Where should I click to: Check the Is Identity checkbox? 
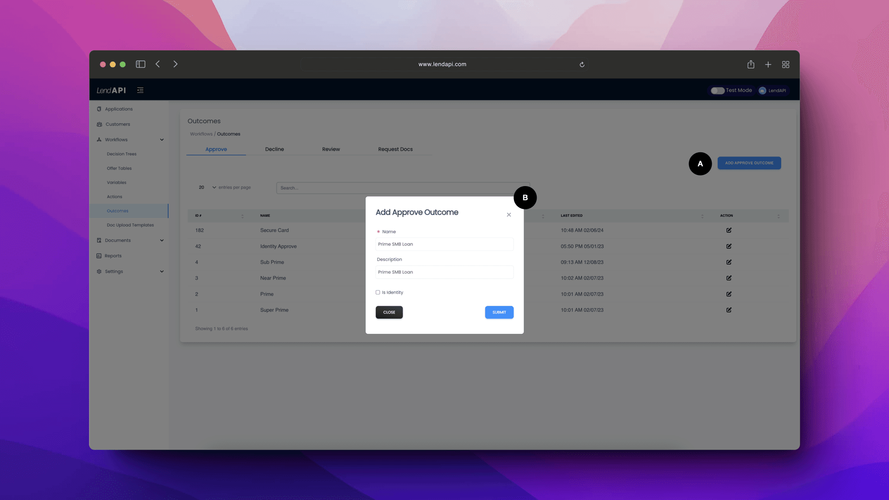coord(378,292)
